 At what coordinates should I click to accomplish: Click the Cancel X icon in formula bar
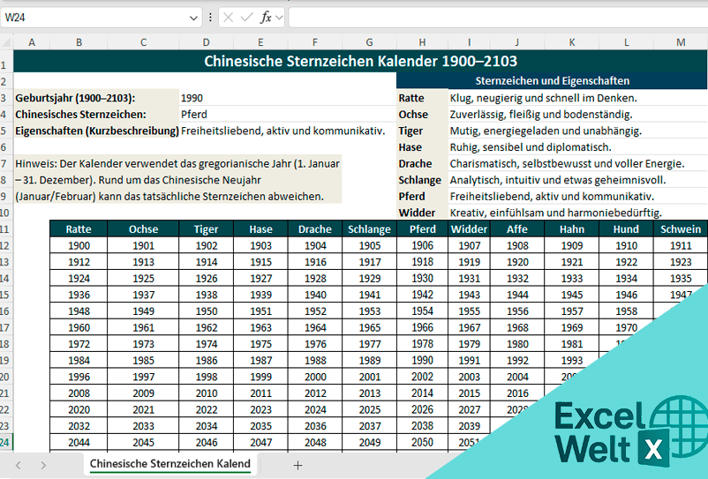click(229, 17)
